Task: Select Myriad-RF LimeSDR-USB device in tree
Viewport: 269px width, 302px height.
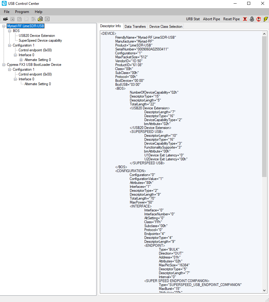Action: (x=26, y=26)
